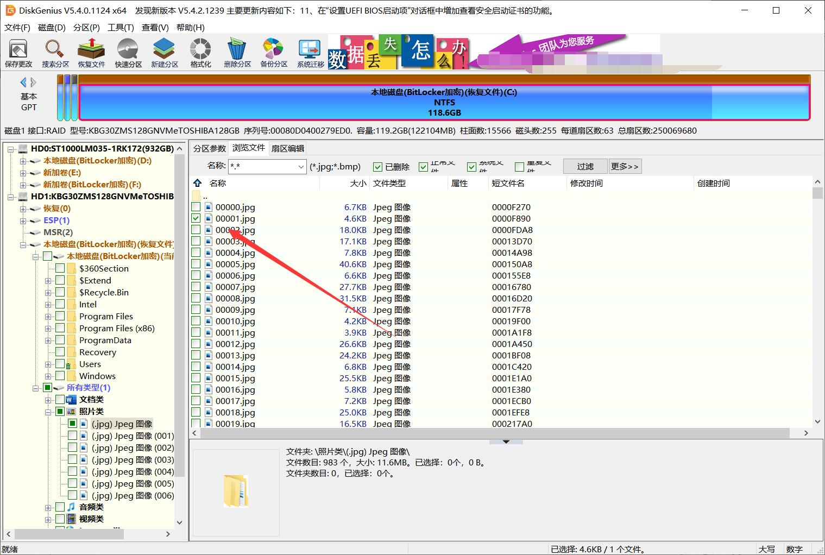Click the 过滤 (Filter) button
825x555 pixels.
(x=585, y=166)
